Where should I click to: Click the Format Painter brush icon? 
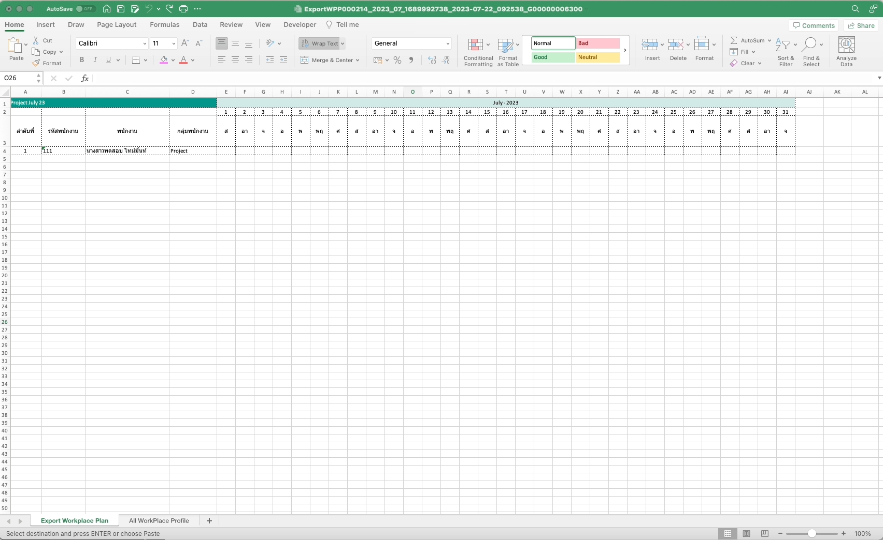coord(36,63)
